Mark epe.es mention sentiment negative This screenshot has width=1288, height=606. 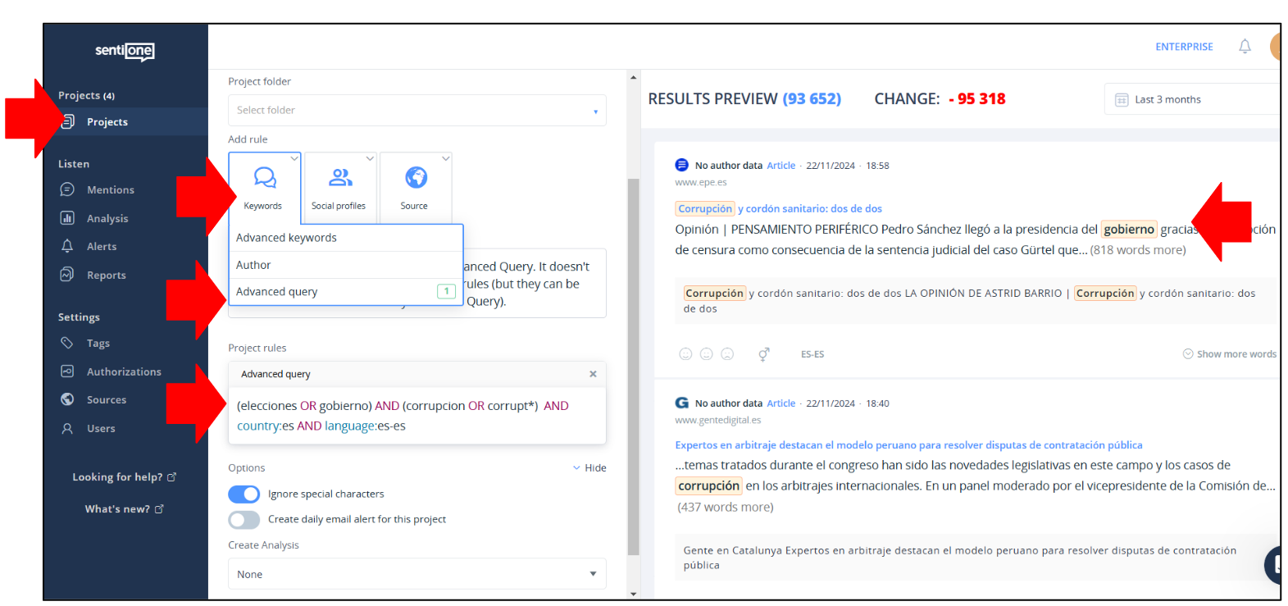(x=727, y=354)
